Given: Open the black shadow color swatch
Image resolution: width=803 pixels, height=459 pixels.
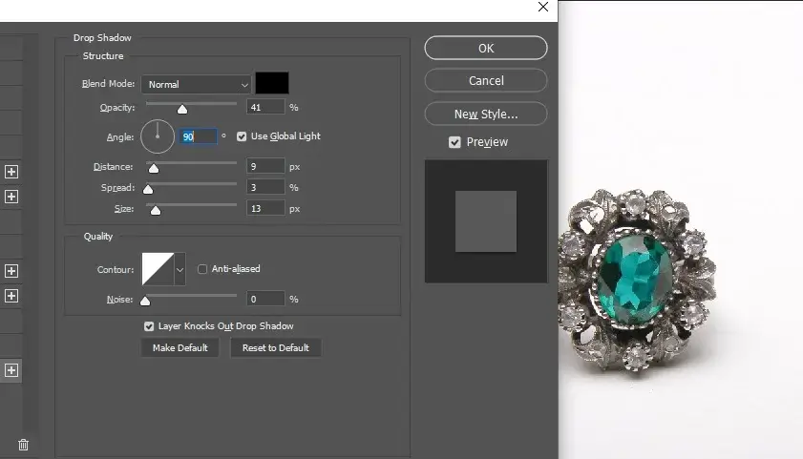Looking at the screenshot, I should 272,83.
